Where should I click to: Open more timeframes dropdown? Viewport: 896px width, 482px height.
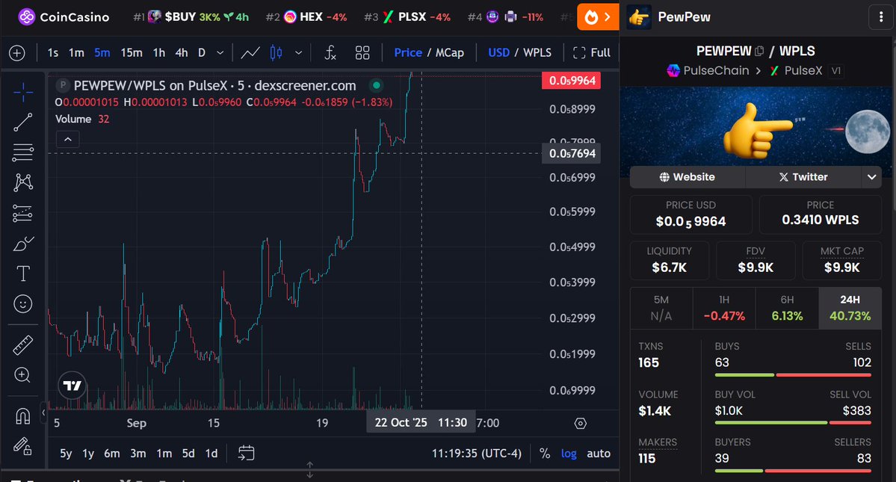(220, 53)
